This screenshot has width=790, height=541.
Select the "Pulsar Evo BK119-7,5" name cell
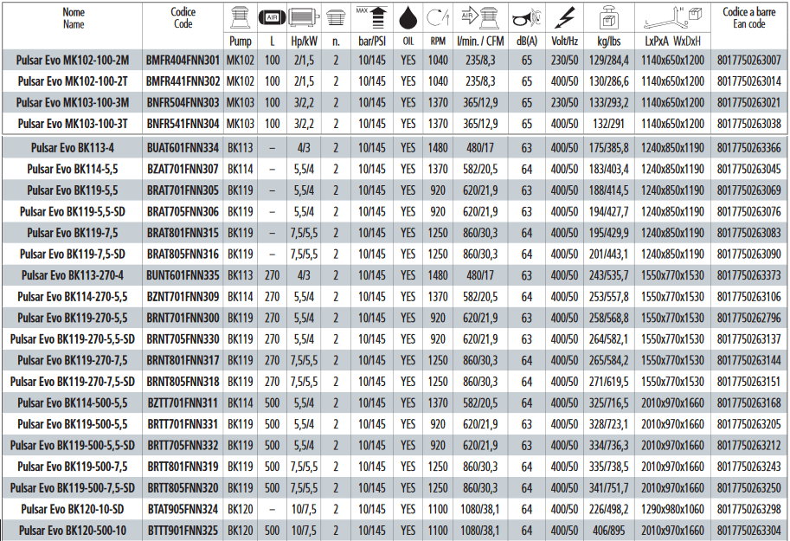73,233
